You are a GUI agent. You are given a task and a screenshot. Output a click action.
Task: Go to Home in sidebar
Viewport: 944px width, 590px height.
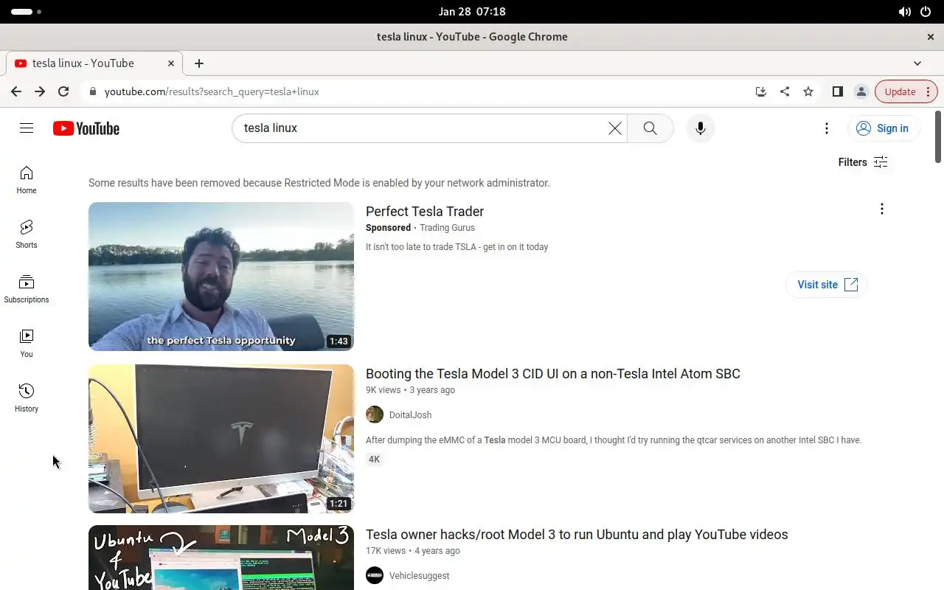(27, 180)
